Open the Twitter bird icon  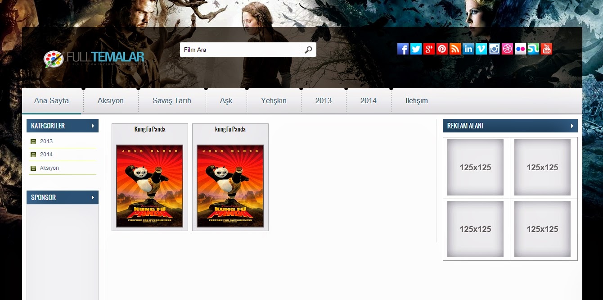(416, 49)
